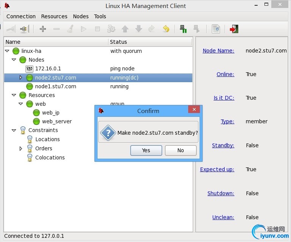Click the broom cleanup resource icon
This screenshot has height=242, width=291.
(70, 29)
